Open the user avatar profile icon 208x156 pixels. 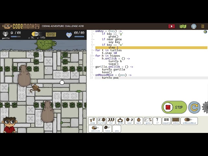(194, 26)
